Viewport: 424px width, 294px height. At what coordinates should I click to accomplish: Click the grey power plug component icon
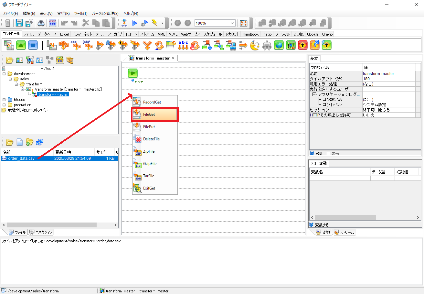[x=267, y=45]
